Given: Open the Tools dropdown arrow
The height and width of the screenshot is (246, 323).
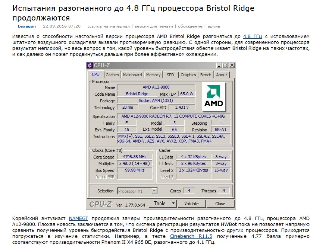Looking at the screenshot, I should click(173, 204).
